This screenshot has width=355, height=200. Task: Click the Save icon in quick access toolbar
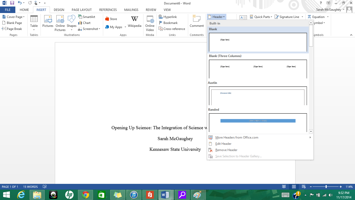(x=12, y=3)
